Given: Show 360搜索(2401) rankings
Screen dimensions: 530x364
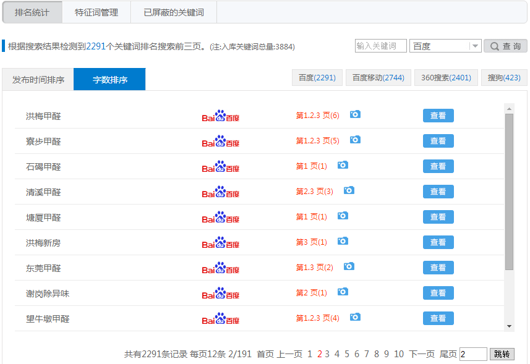Looking at the screenshot, I should pyautogui.click(x=446, y=78).
